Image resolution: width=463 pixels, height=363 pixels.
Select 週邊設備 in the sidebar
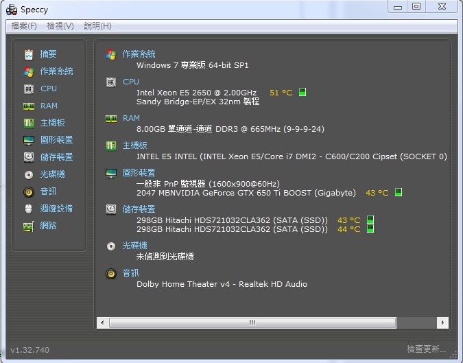tap(56, 209)
